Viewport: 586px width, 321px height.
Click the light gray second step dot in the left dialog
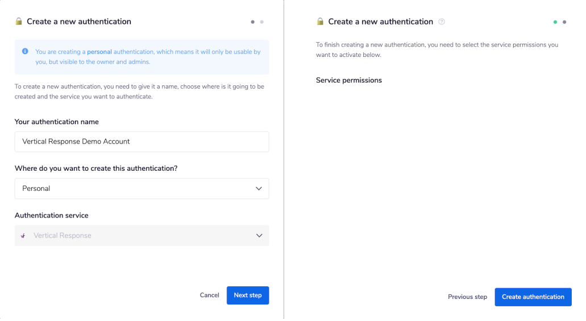261,22
